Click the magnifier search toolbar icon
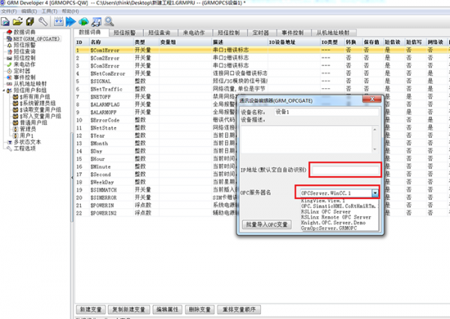 coord(109,22)
